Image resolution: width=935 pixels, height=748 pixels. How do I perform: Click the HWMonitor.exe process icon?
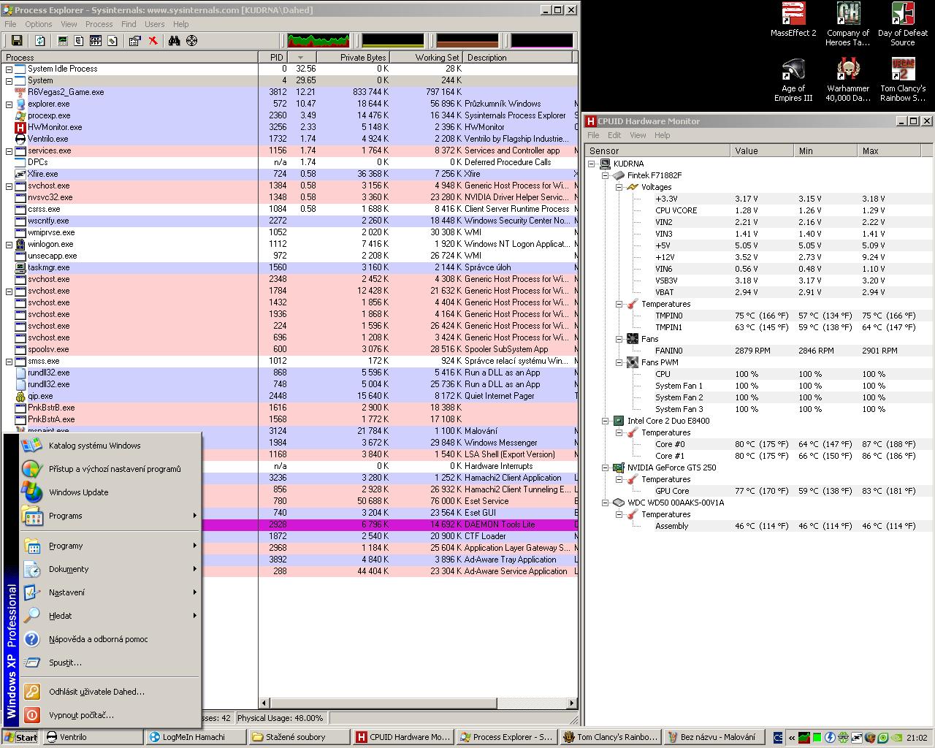[20, 127]
